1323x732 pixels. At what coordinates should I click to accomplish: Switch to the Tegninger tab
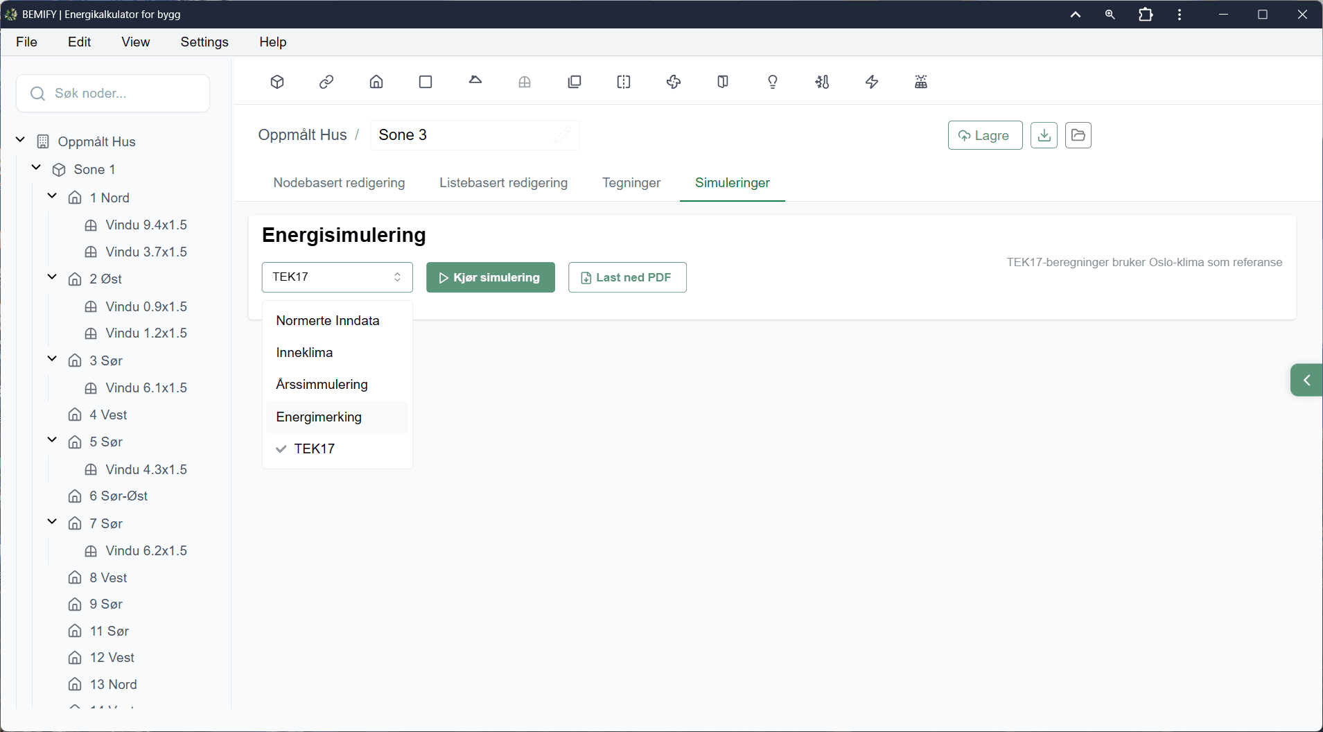click(631, 182)
